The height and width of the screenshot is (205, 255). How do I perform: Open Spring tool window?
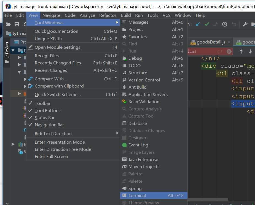pos(154,188)
